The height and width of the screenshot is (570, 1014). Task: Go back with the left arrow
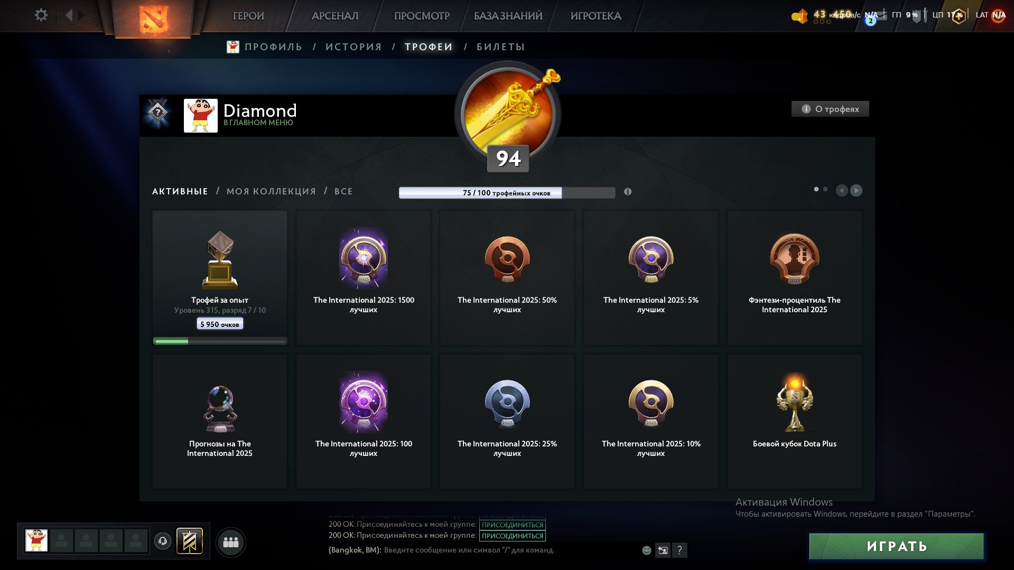[x=69, y=15]
